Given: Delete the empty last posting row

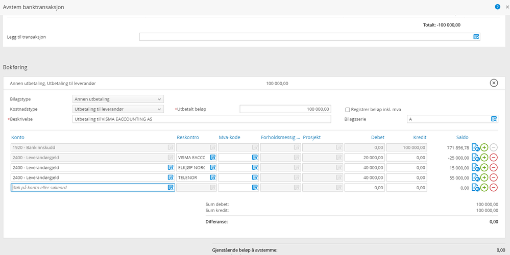Looking at the screenshot, I should [x=494, y=188].
